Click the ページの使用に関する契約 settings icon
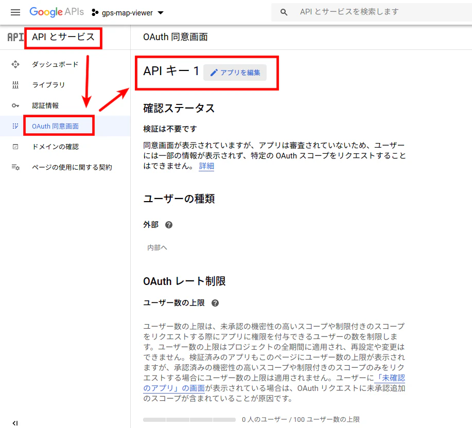472x428 pixels. coord(15,167)
